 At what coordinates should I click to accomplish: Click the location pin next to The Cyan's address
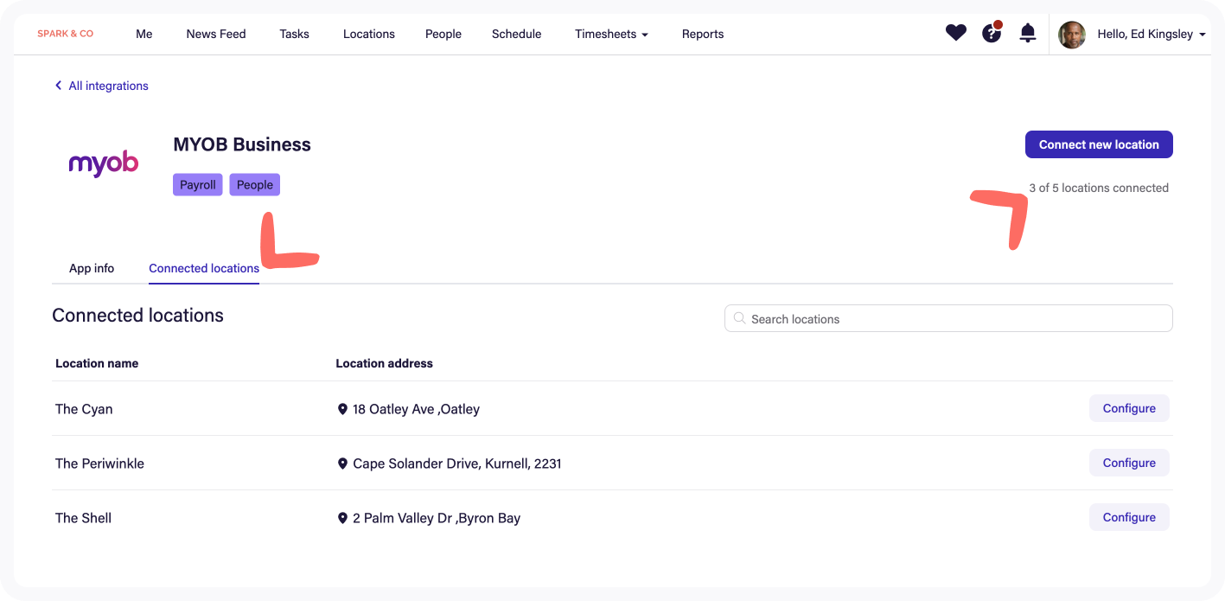(342, 408)
